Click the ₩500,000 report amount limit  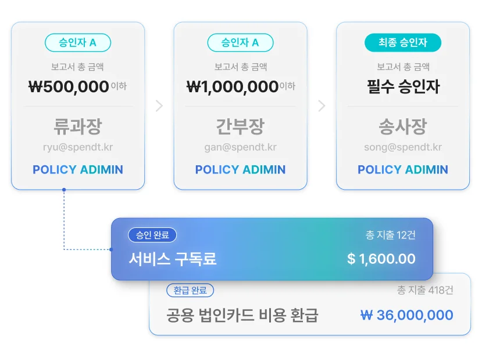pyautogui.click(x=69, y=87)
